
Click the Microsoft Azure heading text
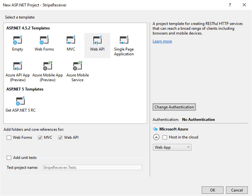[x=174, y=129]
